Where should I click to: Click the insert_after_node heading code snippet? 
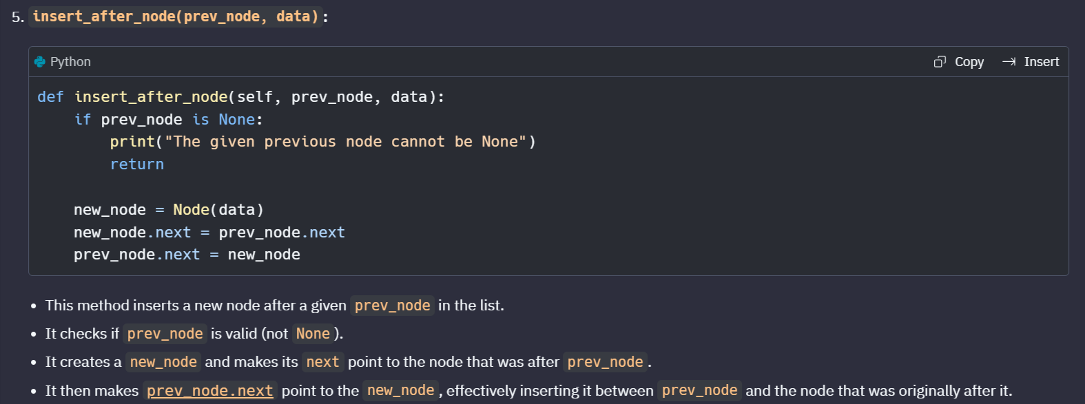(176, 17)
